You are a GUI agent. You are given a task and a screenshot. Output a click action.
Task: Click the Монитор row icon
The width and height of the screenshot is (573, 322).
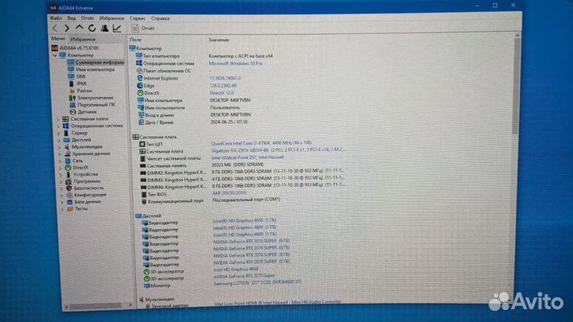[147, 285]
